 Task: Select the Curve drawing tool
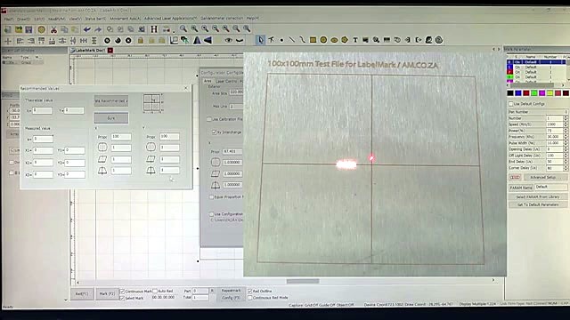[303, 40]
